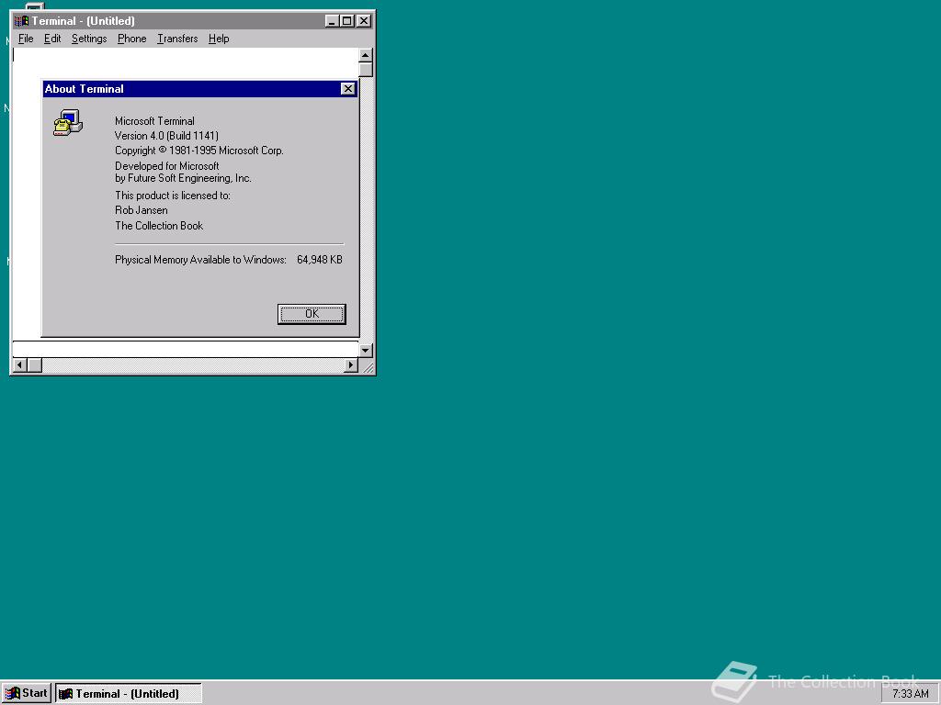The height and width of the screenshot is (705, 941).
Task: Click the 'Version 4.0 (Build 1141)' text
Action: [x=167, y=136]
